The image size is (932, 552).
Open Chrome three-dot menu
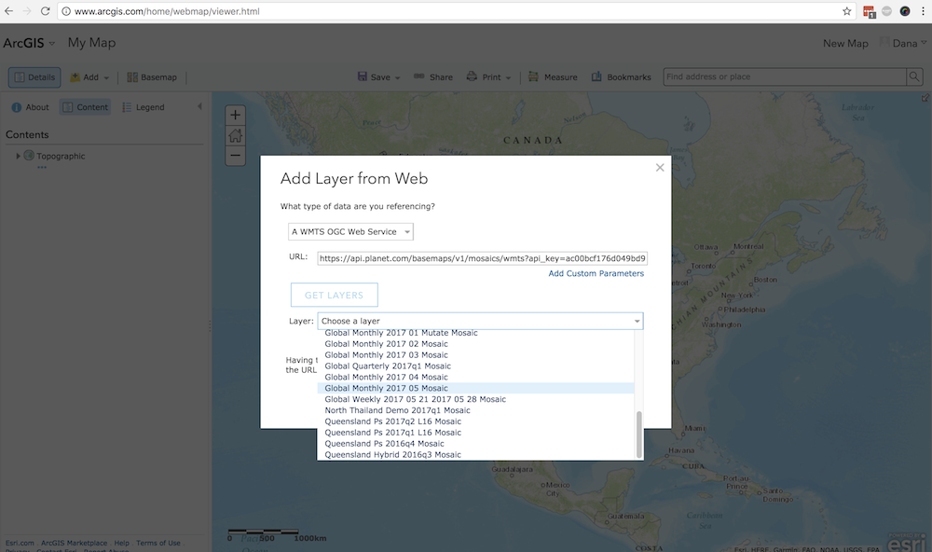click(x=923, y=10)
